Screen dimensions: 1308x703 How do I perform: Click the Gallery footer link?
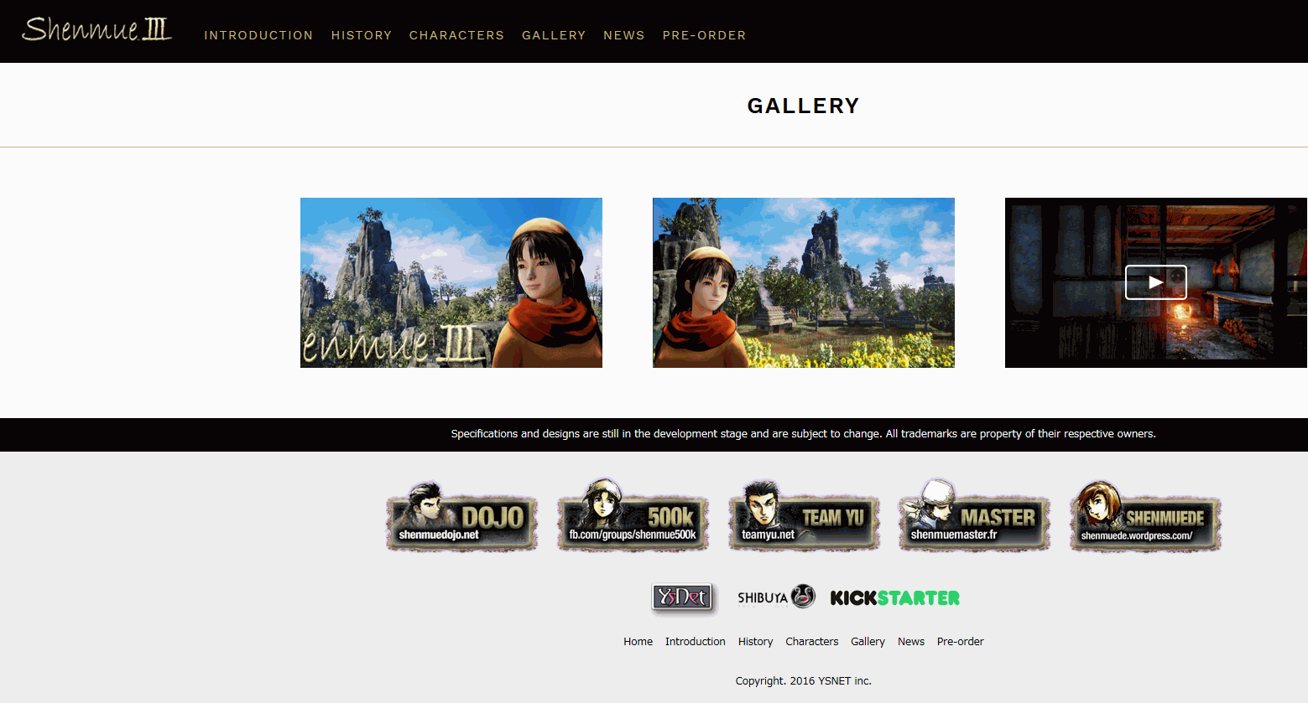point(868,642)
